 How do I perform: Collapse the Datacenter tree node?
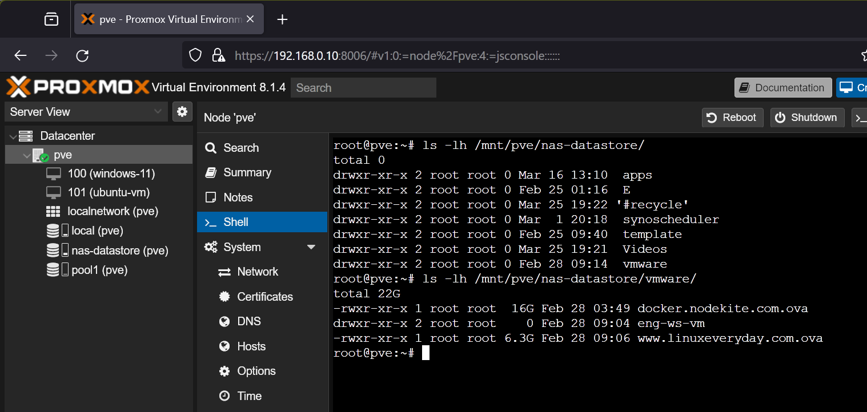point(13,136)
